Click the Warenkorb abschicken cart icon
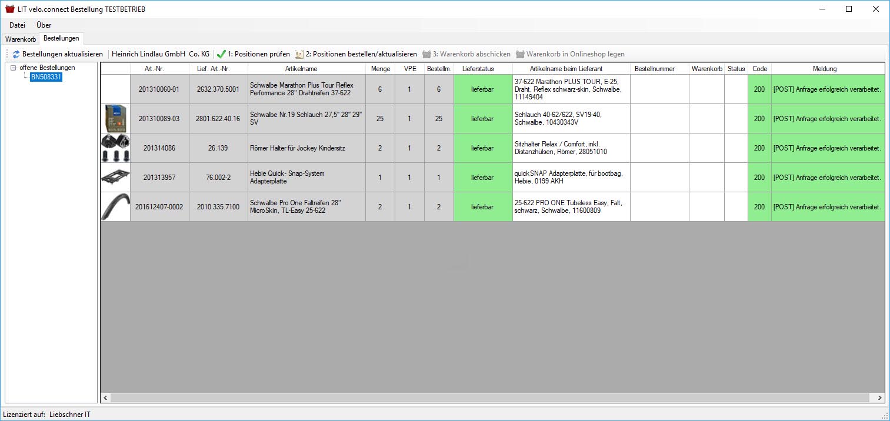Image resolution: width=890 pixels, height=421 pixels. pos(426,54)
